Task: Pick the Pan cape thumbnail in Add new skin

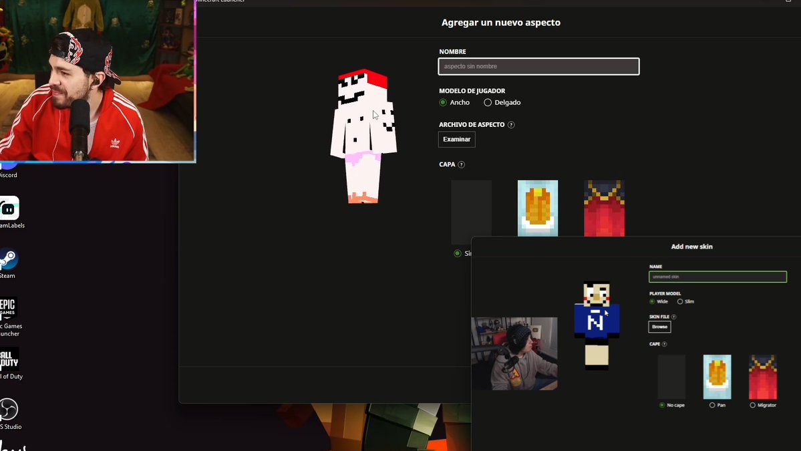Action: pyautogui.click(x=717, y=377)
